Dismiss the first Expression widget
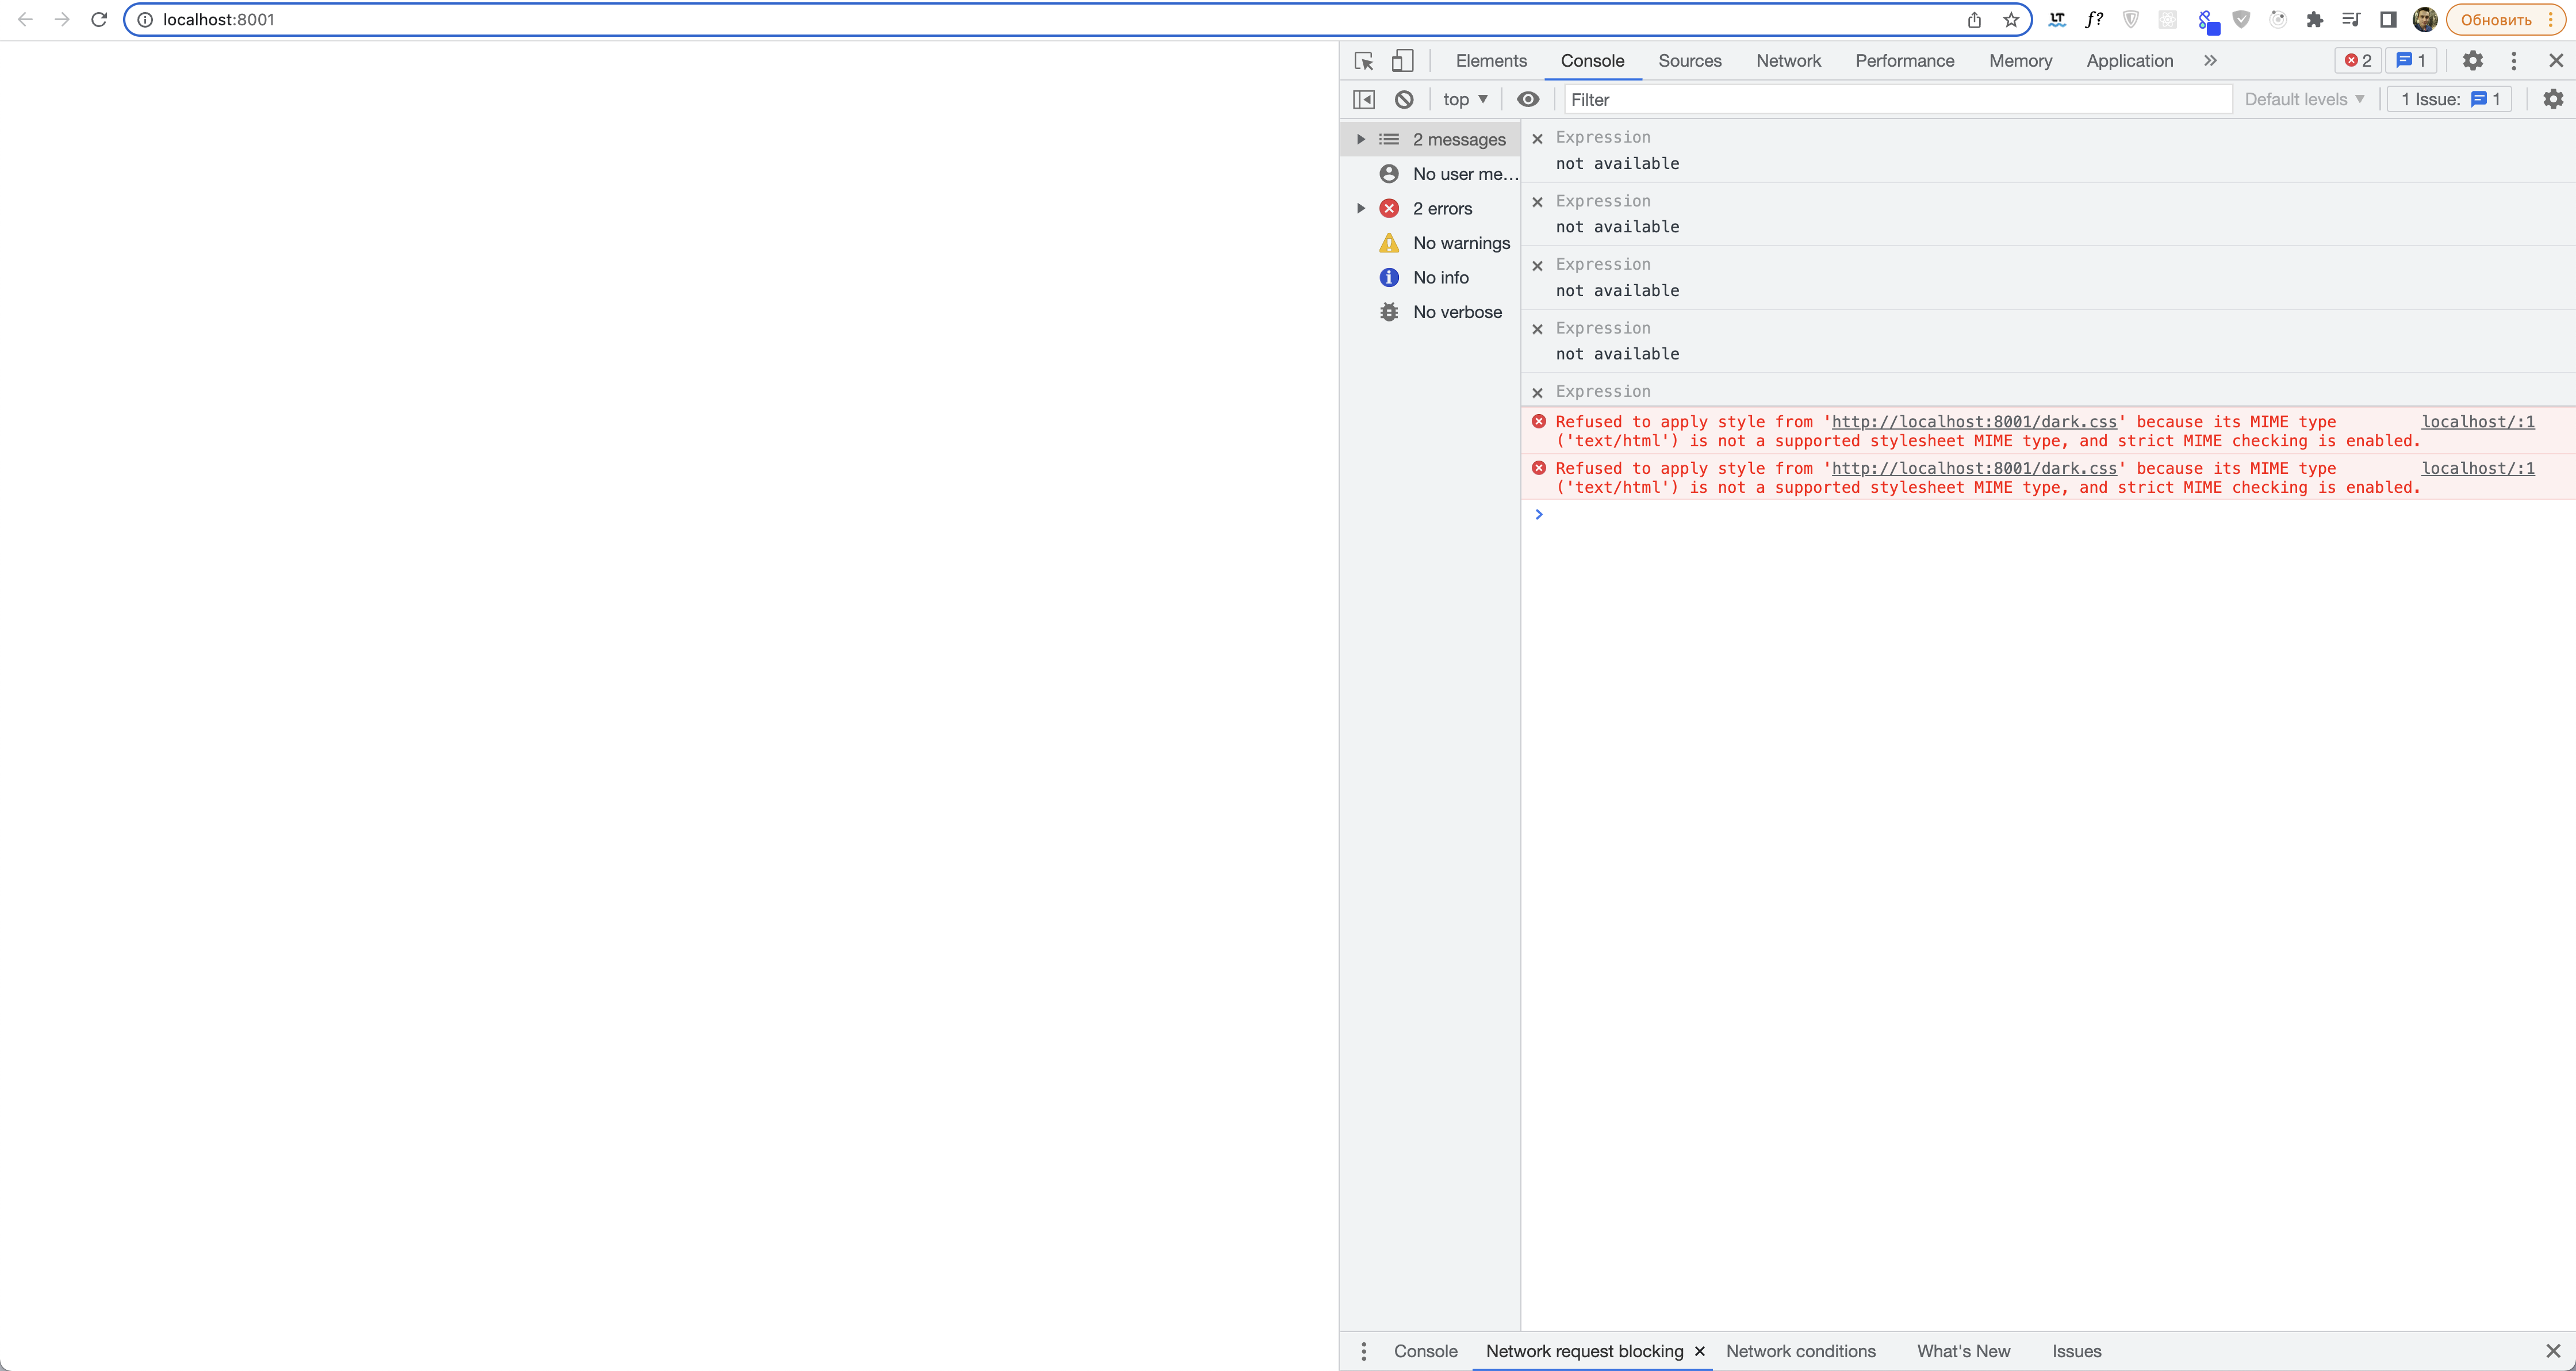 point(1538,138)
